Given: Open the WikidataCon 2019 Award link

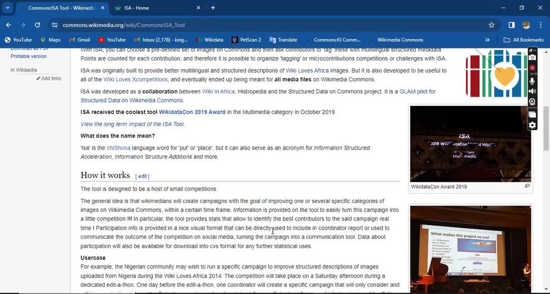Looking at the screenshot, I should (192, 112).
